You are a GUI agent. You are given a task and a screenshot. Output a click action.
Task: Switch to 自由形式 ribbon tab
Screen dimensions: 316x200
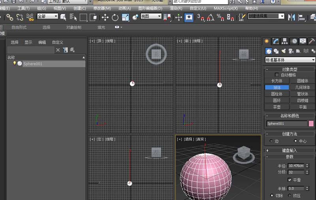[19, 27]
